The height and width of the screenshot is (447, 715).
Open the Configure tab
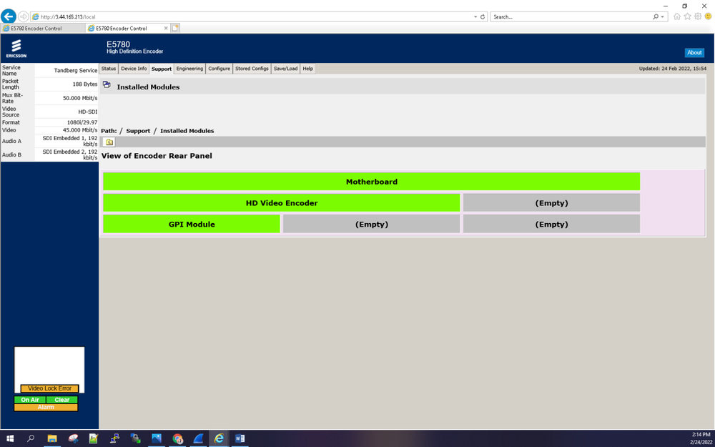click(x=219, y=69)
